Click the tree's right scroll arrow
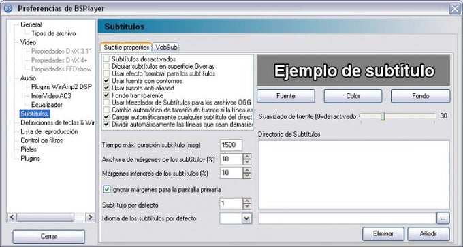The width and height of the screenshot is (463, 247). tap(90, 218)
